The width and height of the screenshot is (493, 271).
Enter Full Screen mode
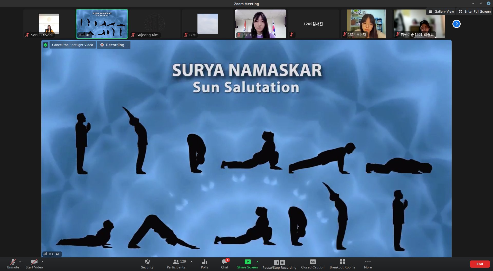(475, 11)
